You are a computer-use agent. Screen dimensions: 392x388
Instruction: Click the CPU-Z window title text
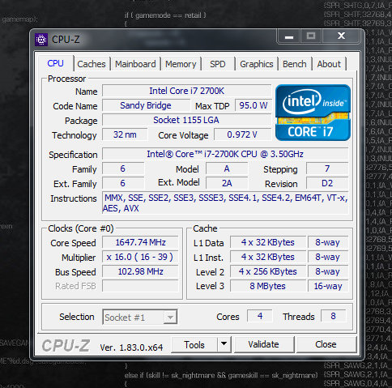click(66, 40)
